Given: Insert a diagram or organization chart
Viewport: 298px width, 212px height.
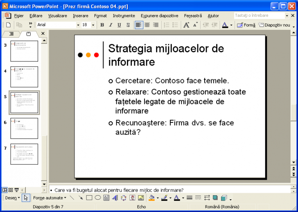Looking at the screenshot, I should click(124, 198).
